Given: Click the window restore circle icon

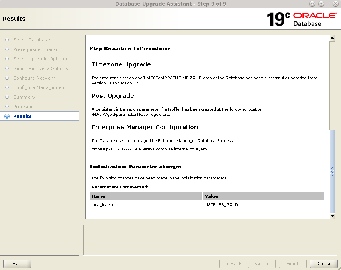Looking at the screenshot, I should click(x=321, y=4).
